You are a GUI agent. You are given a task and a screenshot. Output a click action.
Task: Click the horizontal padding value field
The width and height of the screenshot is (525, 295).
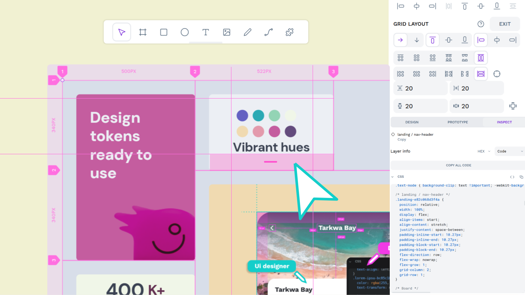(477, 106)
